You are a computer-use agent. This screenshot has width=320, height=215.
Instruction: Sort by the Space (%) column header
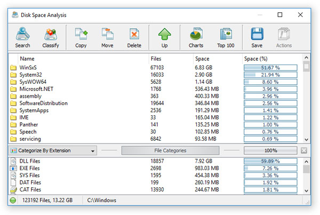pos(255,59)
